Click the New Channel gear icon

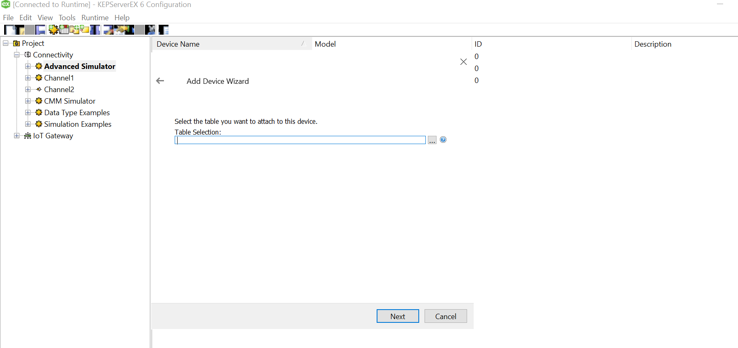pyautogui.click(x=53, y=30)
